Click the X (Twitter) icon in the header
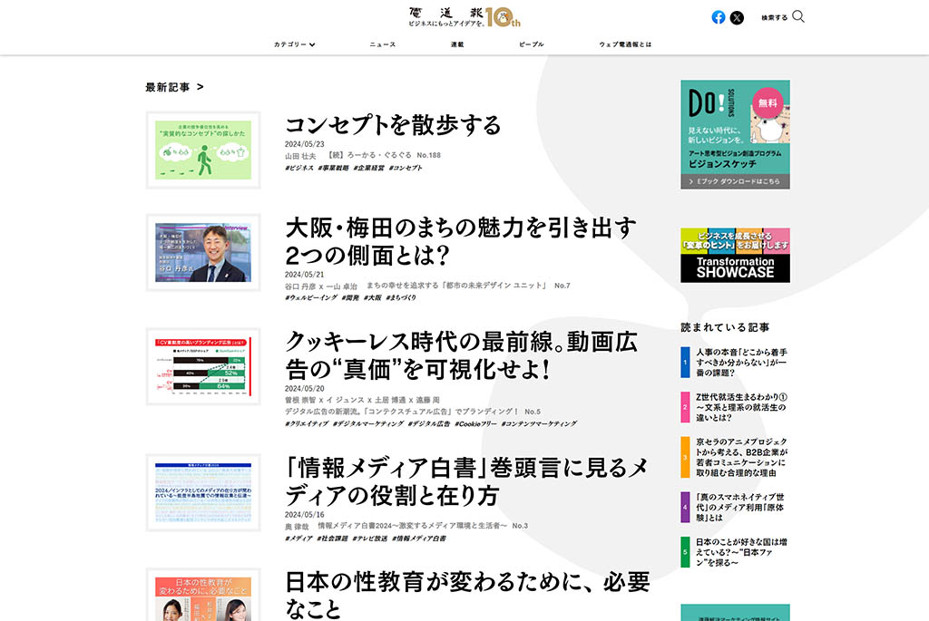Screen dimensions: 929x621 [737, 15]
